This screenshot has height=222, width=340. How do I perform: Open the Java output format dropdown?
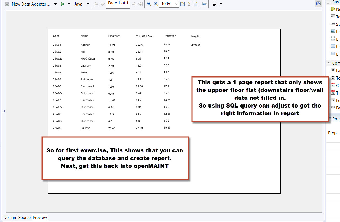88,4
